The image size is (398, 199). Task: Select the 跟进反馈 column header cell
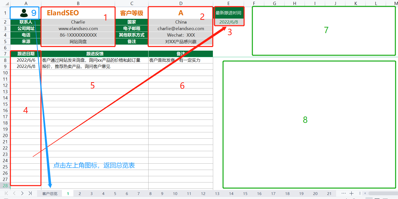[x=95, y=54]
